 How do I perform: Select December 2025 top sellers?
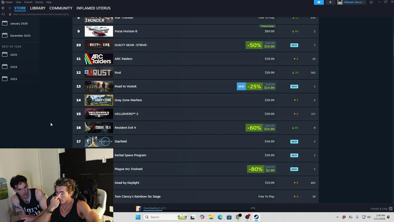click(x=20, y=35)
